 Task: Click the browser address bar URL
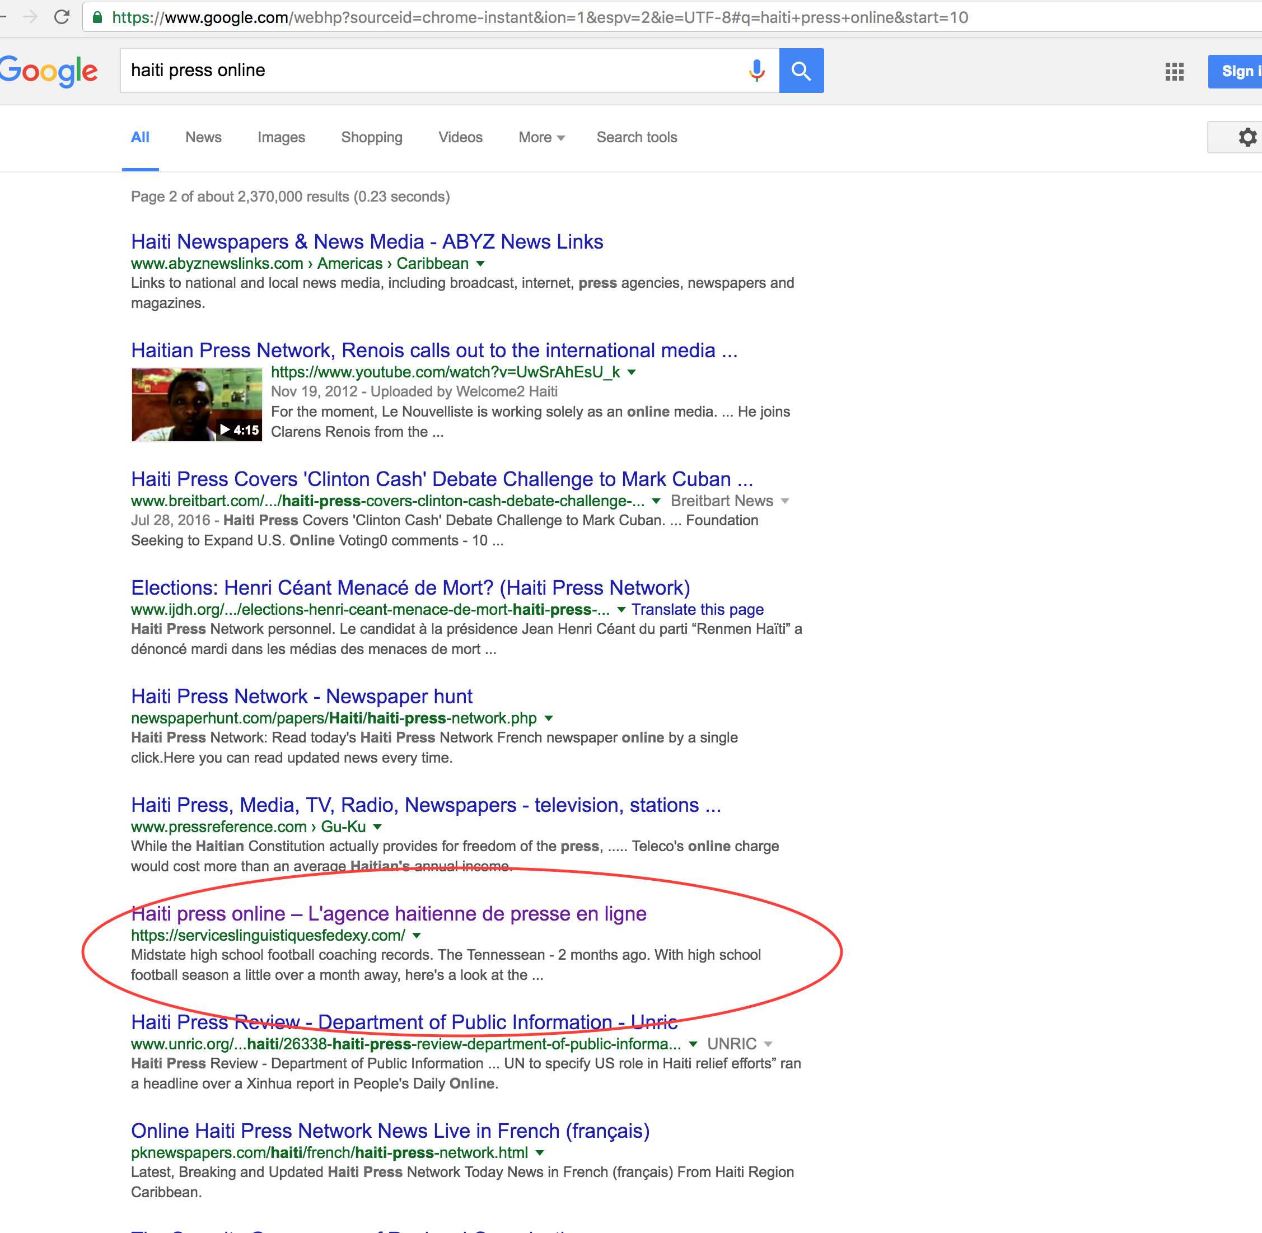pyautogui.click(x=540, y=17)
